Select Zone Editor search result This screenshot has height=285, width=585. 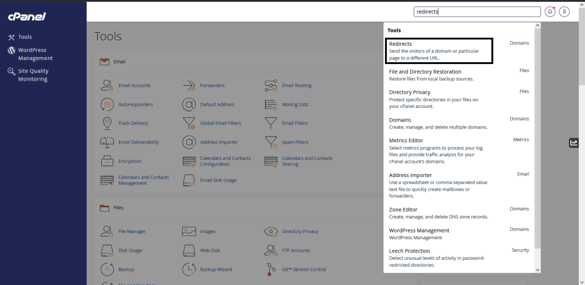tap(459, 213)
